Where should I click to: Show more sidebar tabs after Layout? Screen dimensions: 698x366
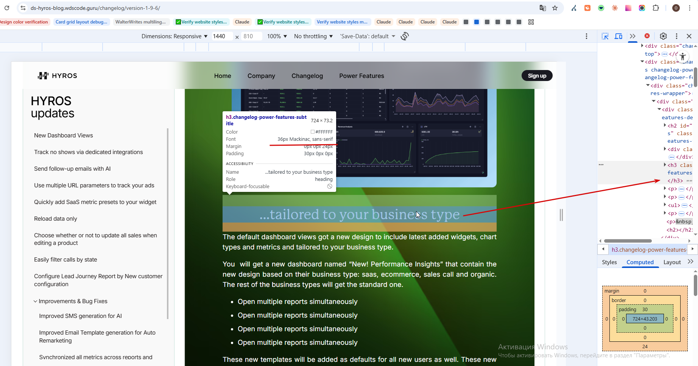(x=690, y=262)
